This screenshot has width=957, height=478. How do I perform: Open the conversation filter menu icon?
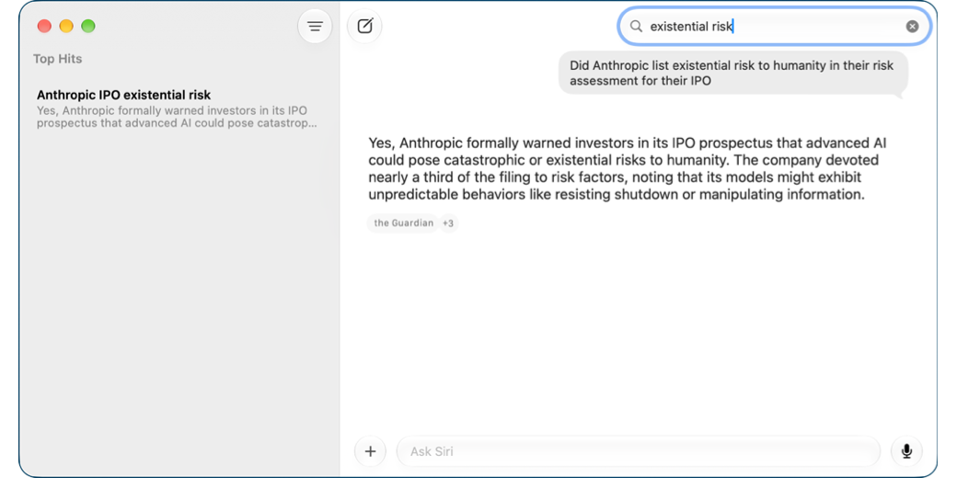315,27
